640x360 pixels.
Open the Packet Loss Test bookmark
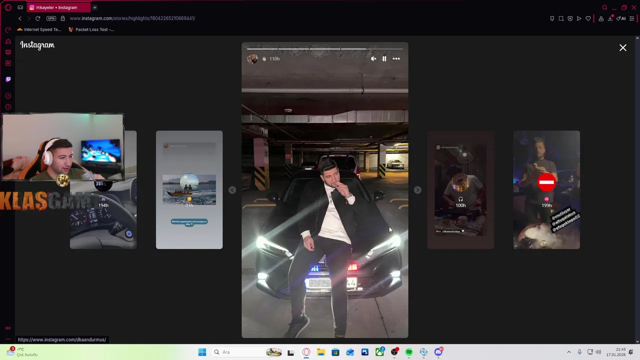[91, 29]
